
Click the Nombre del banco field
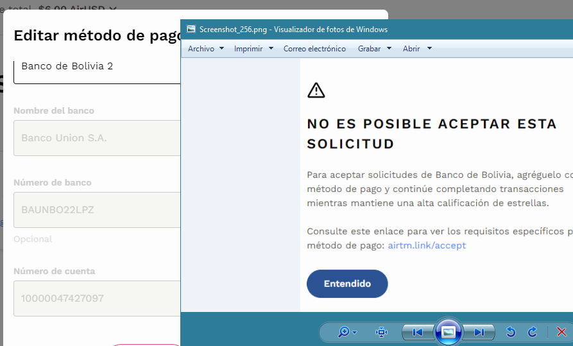(x=96, y=138)
